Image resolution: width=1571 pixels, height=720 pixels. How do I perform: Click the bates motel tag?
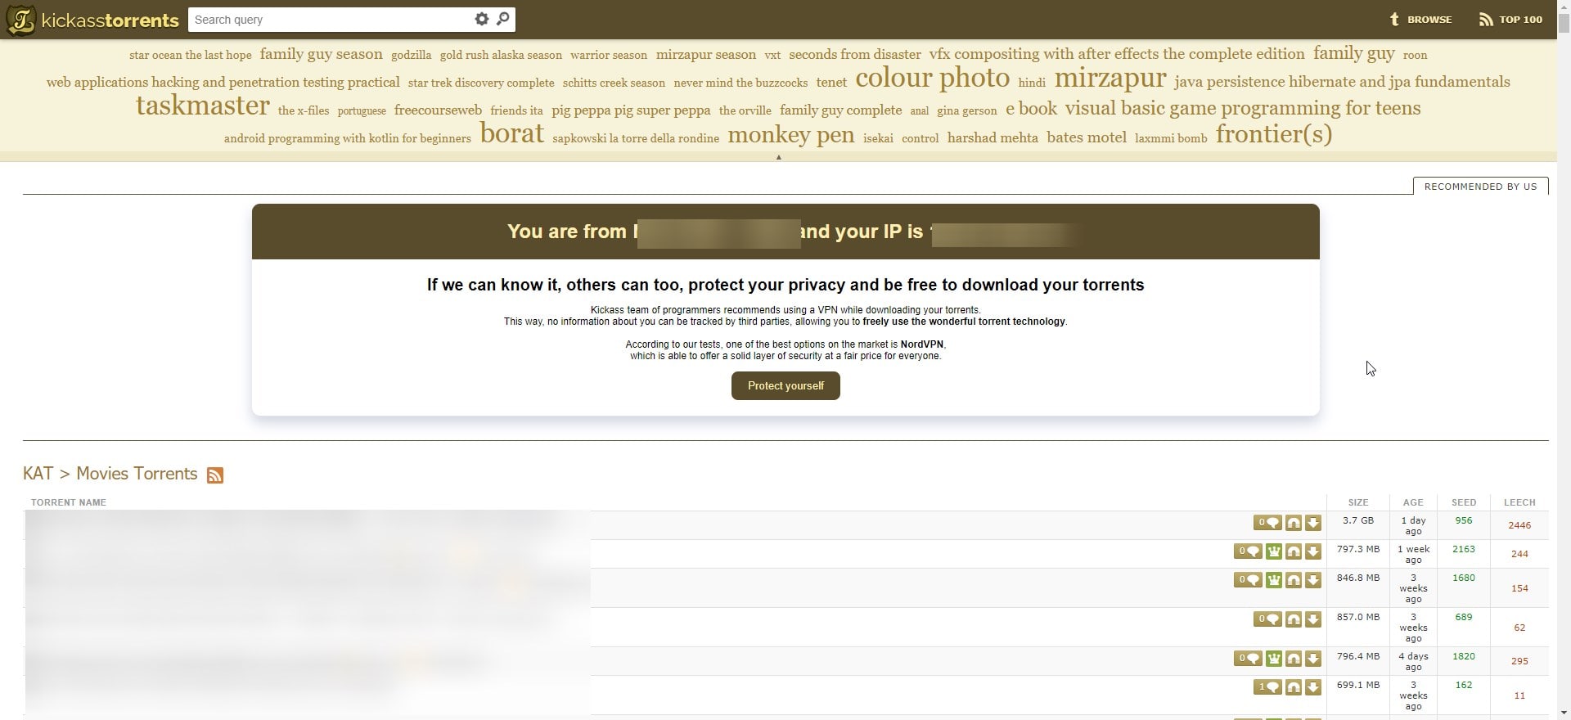tap(1087, 137)
